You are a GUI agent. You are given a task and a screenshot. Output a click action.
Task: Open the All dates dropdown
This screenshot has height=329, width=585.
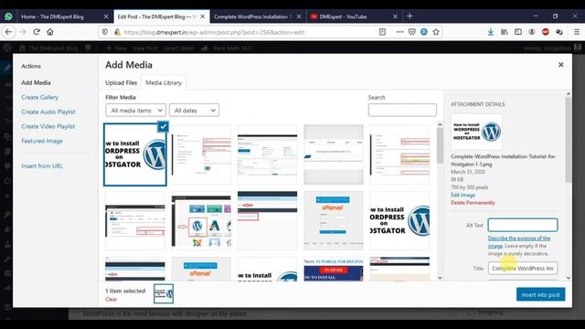pos(194,111)
